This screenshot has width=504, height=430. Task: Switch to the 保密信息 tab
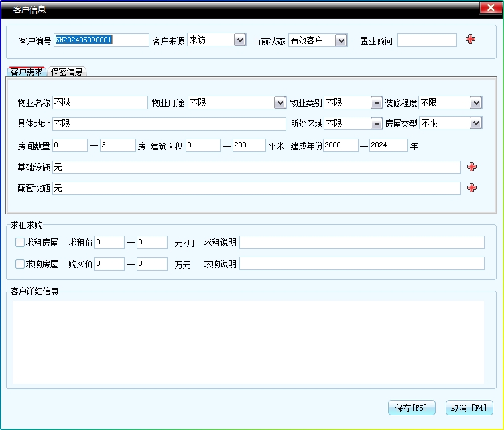(x=67, y=72)
